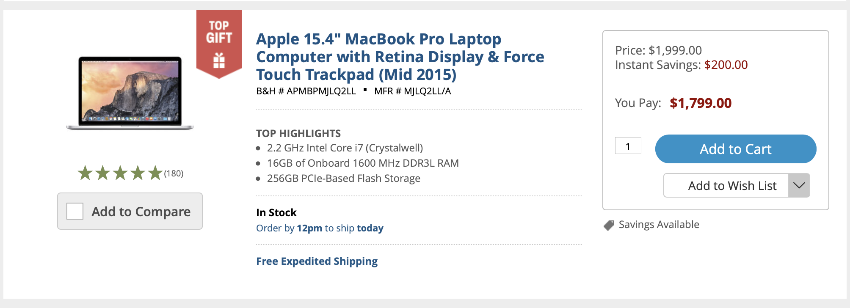Click the $1,799.00 You Pay price
Viewport: 850px width, 308px height.
pos(700,103)
